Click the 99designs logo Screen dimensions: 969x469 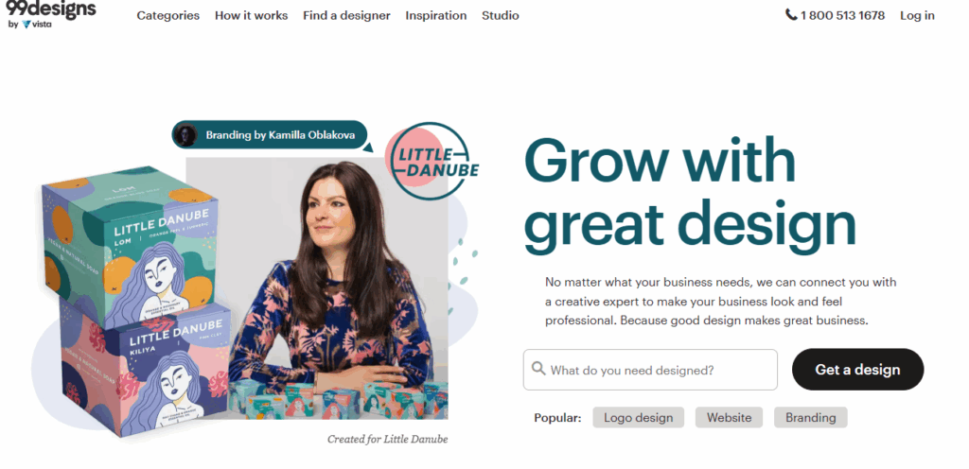[x=51, y=9]
